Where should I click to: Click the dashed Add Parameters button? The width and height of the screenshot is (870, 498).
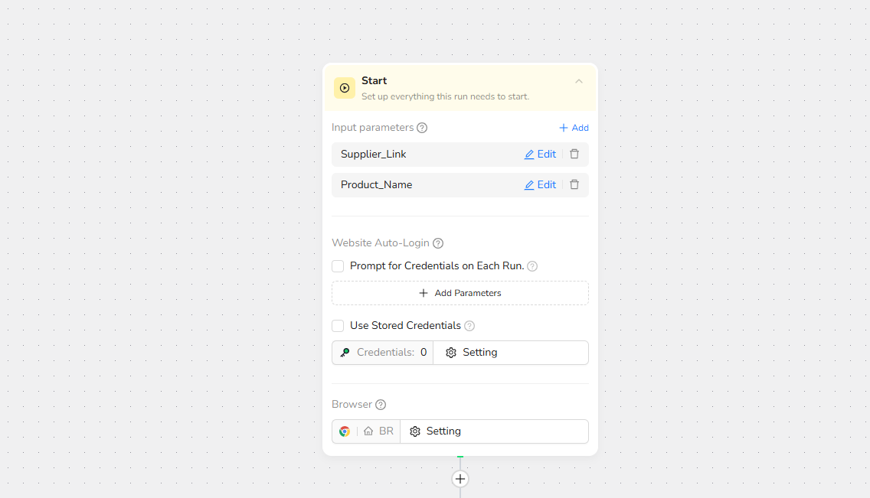coord(460,293)
